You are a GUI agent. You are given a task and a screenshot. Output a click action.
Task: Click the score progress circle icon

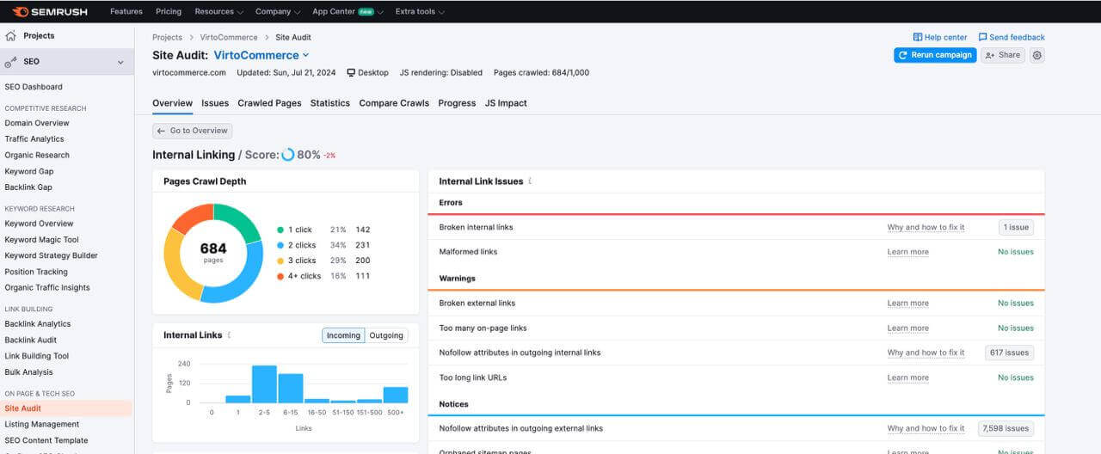click(288, 155)
